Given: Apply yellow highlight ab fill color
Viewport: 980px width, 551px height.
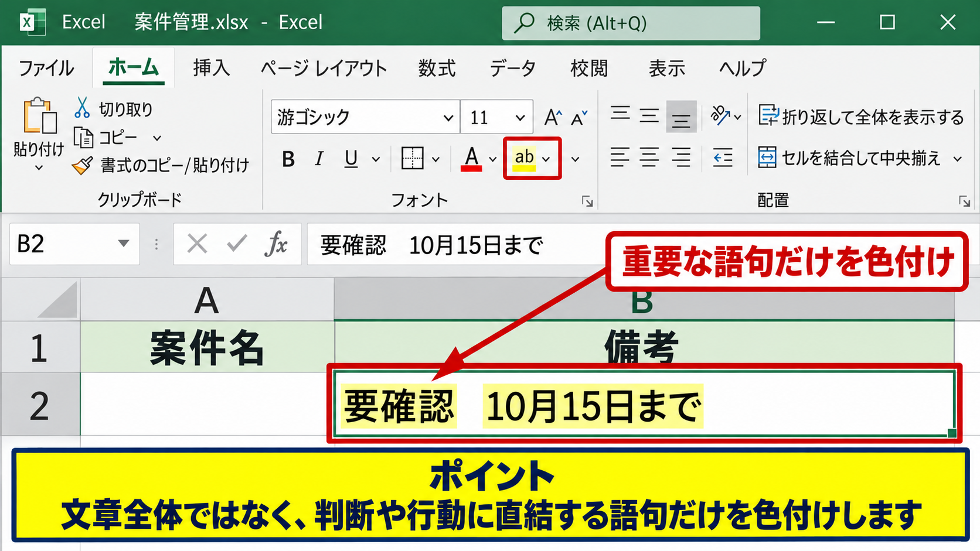Looking at the screenshot, I should coord(524,158).
